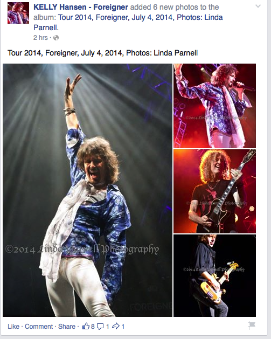Open the singer with microphone photo
The width and height of the screenshot is (271, 339).
[x=214, y=106]
